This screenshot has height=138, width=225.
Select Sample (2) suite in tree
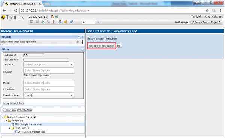(x=17, y=121)
